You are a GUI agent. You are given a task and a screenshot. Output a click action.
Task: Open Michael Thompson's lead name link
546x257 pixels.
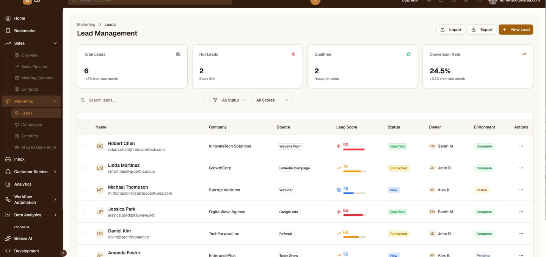pyautogui.click(x=128, y=187)
